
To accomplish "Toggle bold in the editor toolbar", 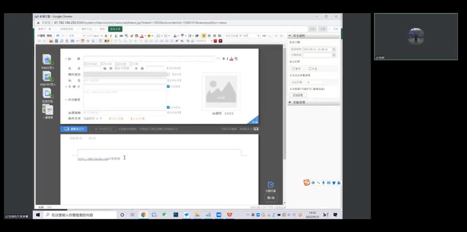I will [x=106, y=35].
